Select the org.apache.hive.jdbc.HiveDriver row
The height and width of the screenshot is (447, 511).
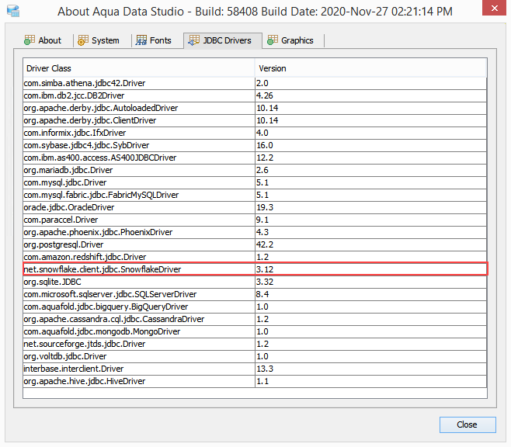[x=255, y=381]
